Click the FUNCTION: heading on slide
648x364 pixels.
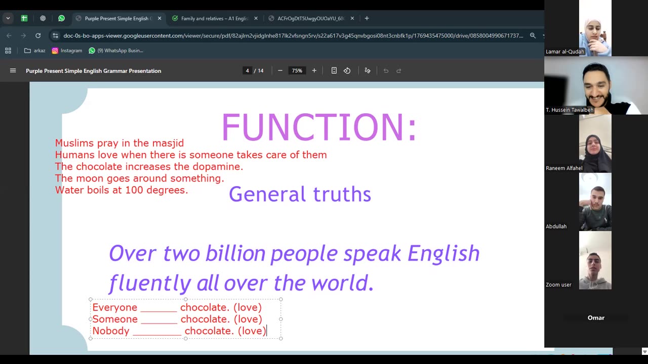click(319, 127)
